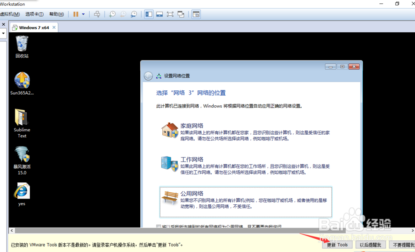Revert the VM to its snapshot

click(123, 14)
